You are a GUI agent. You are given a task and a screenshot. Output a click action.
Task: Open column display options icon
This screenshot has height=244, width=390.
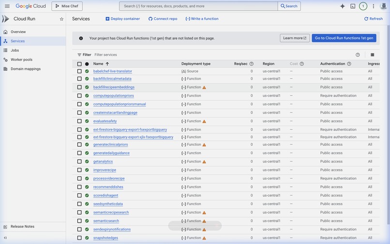(373, 55)
